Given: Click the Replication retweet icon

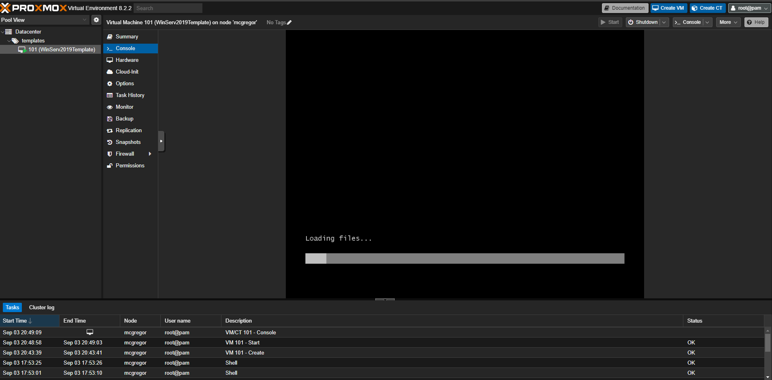Looking at the screenshot, I should click(x=110, y=131).
